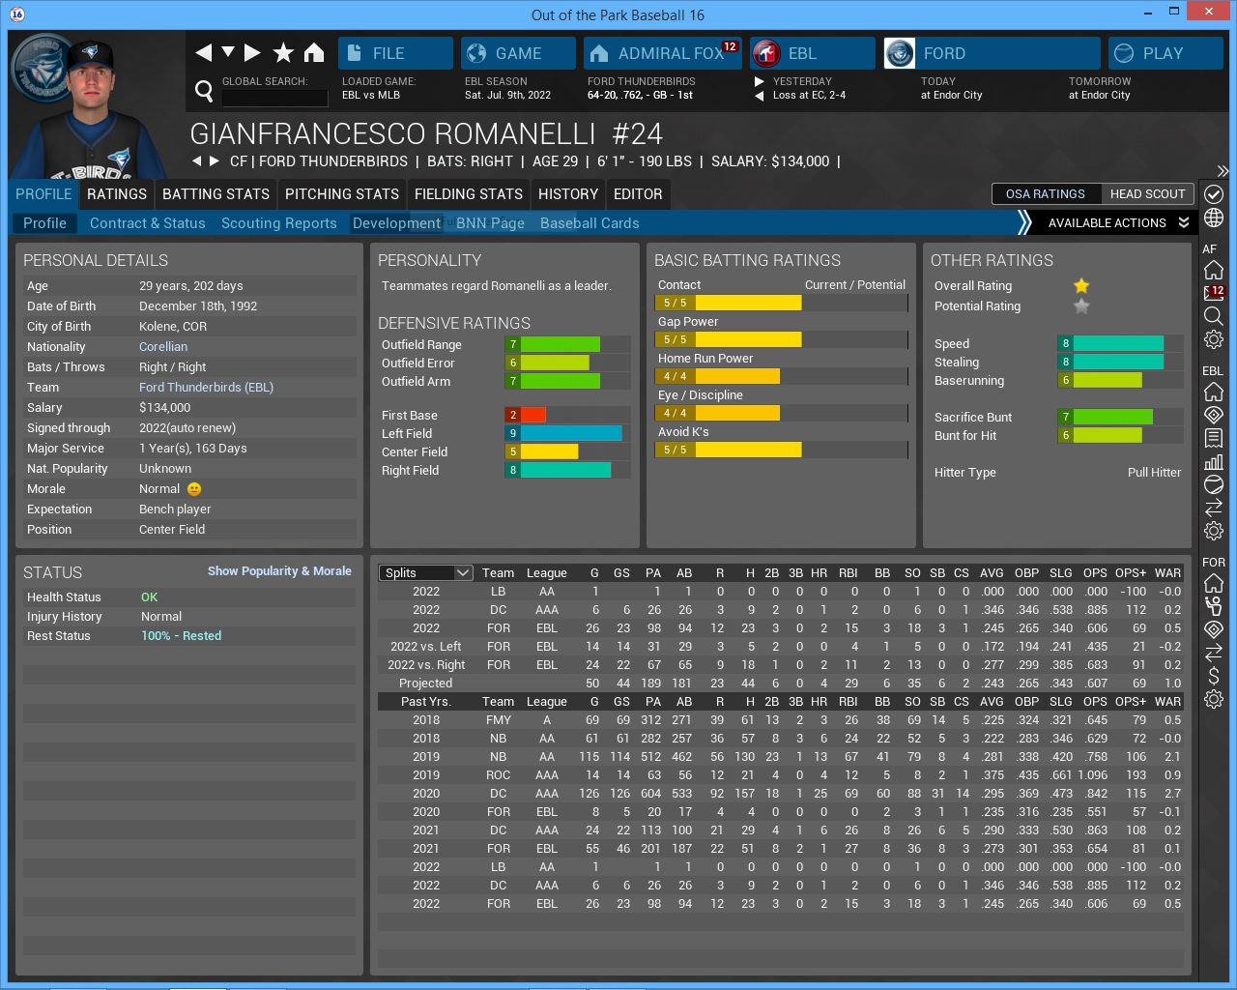
Task: Click the home icon beside the bookmark star
Action: (x=314, y=53)
